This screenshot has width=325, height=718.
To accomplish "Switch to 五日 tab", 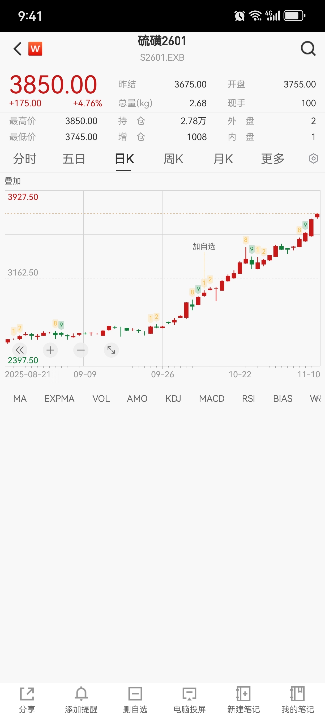I will tap(74, 159).
